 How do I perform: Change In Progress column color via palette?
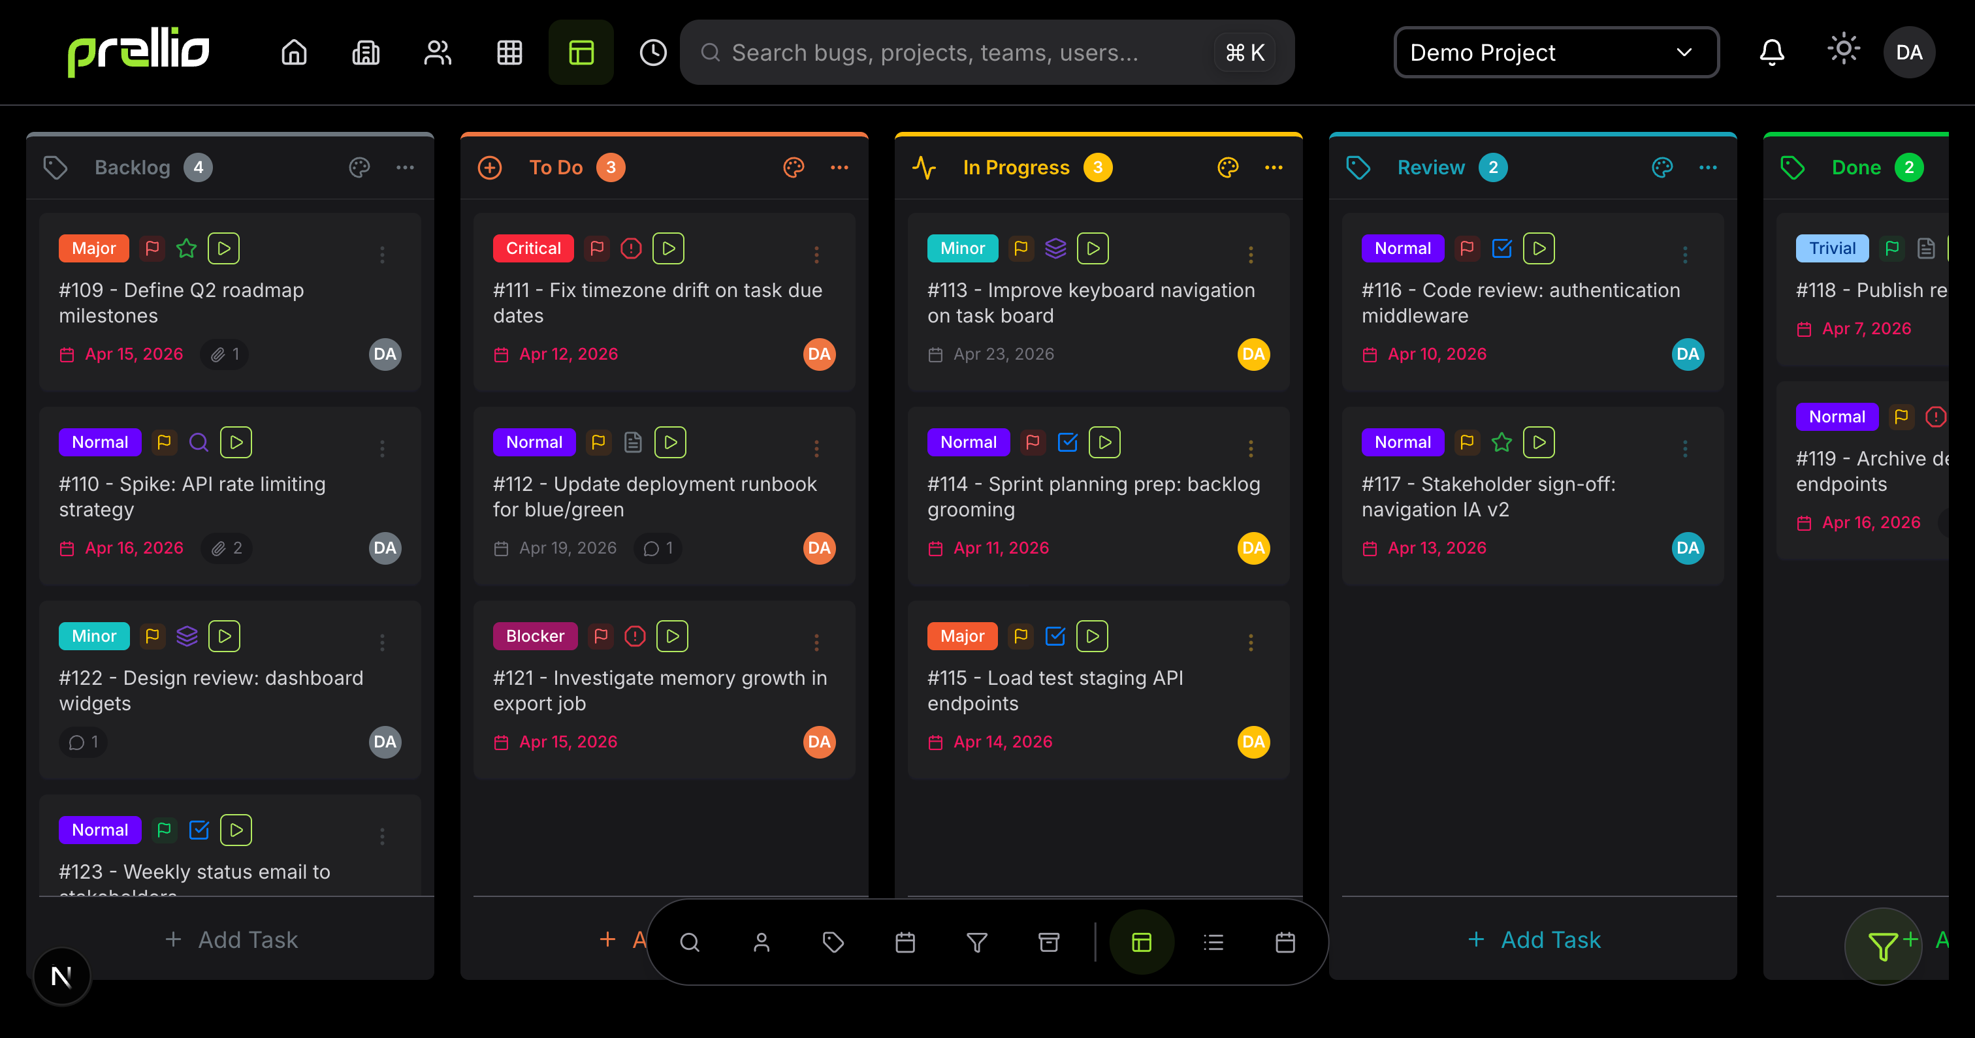[x=1227, y=168]
